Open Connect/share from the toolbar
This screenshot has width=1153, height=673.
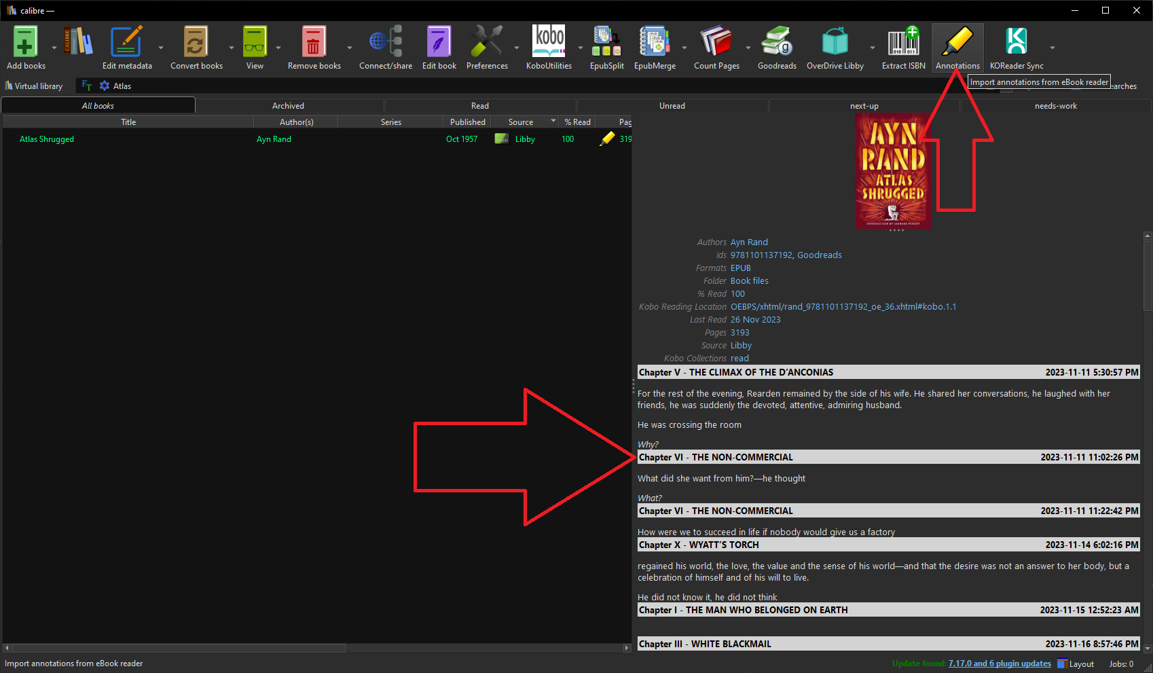tap(386, 42)
